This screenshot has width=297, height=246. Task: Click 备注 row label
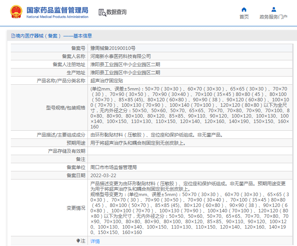(81, 159)
